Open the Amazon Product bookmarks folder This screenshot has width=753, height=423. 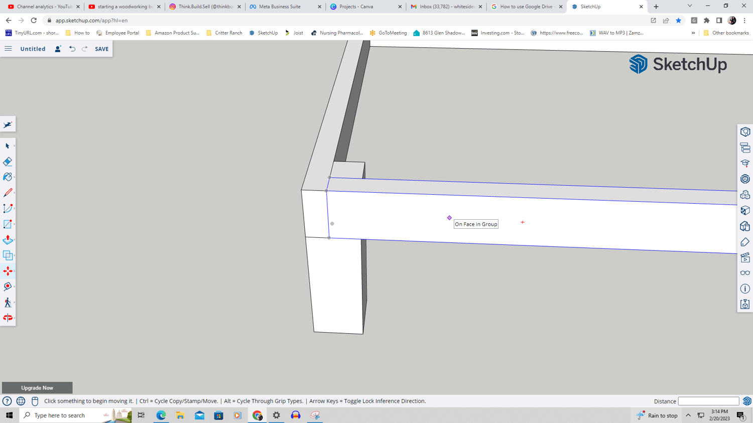pos(172,33)
